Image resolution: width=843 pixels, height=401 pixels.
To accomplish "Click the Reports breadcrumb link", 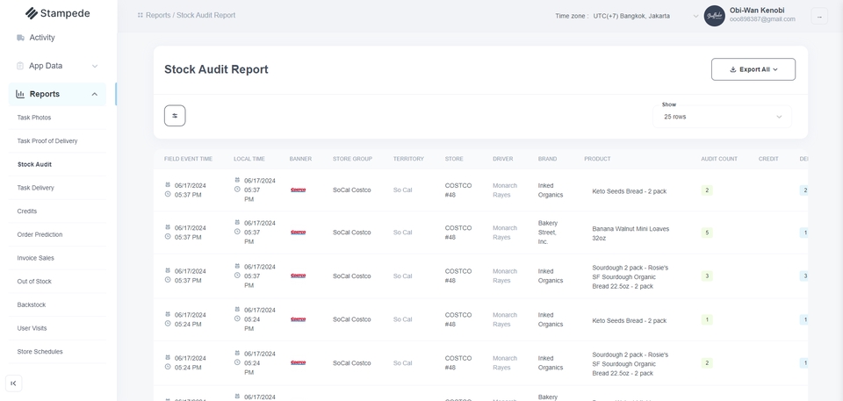I will click(x=158, y=16).
